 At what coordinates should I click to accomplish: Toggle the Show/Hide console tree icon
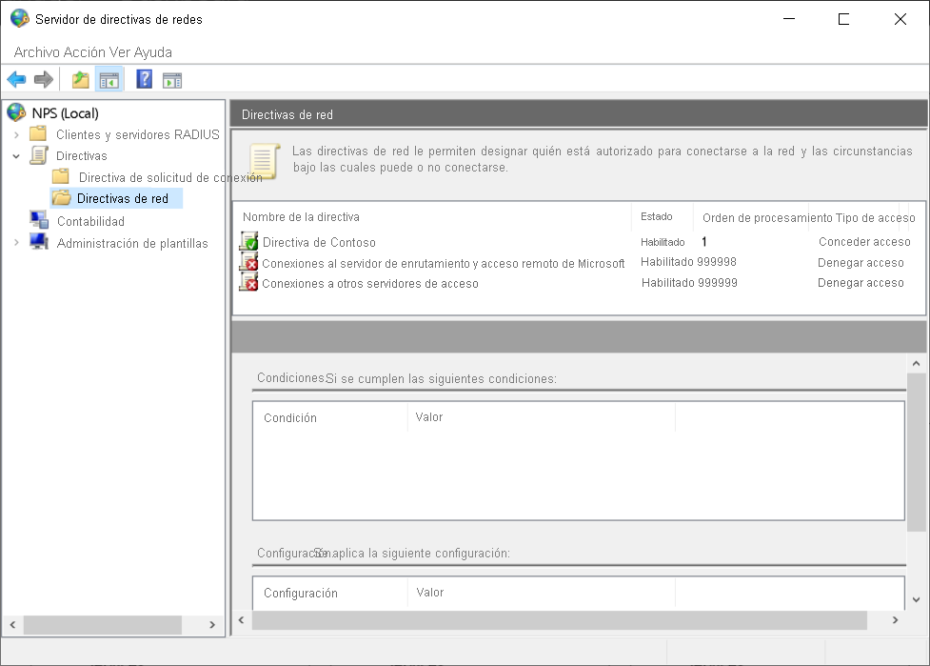point(109,79)
